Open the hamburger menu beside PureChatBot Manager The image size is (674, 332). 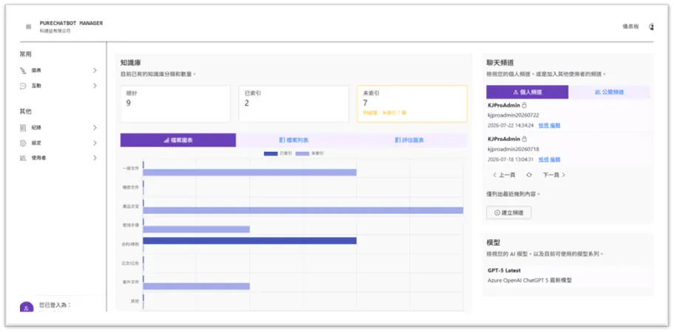coord(28,27)
